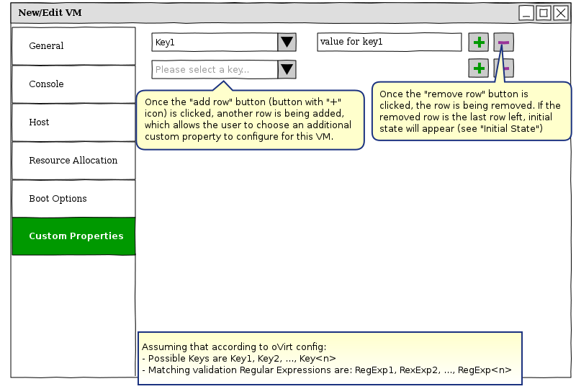Open the "Please select a key..." dropdown arrow
Screen dimensions: 576x389
[287, 69]
